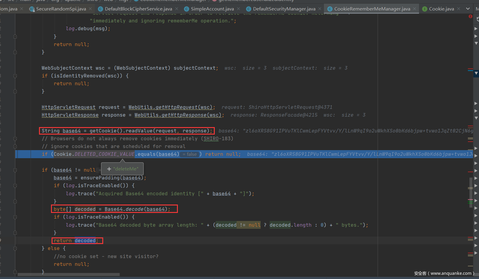Switch to DefaultSecurityManager.java tab

[284, 9]
